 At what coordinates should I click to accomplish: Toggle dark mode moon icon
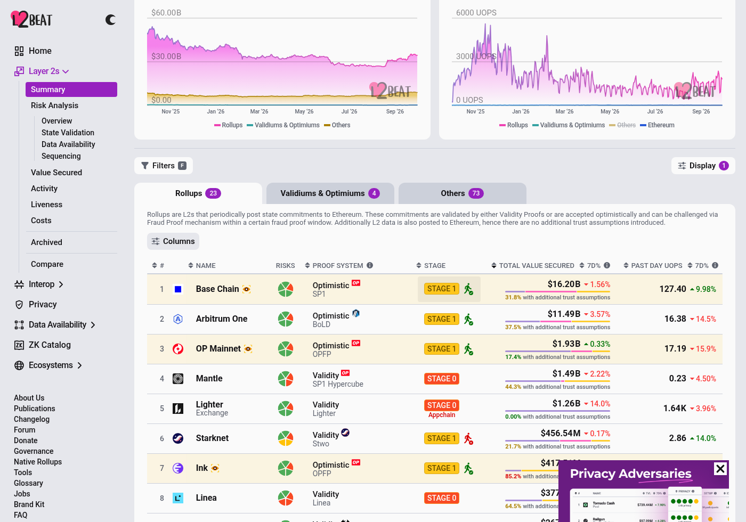111,20
